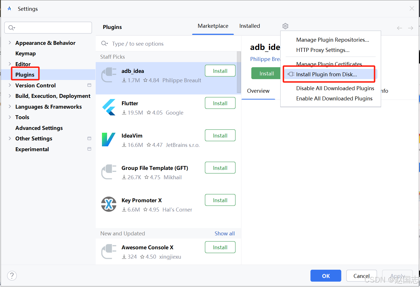Click the Experimental project-level icon

pyautogui.click(x=89, y=149)
